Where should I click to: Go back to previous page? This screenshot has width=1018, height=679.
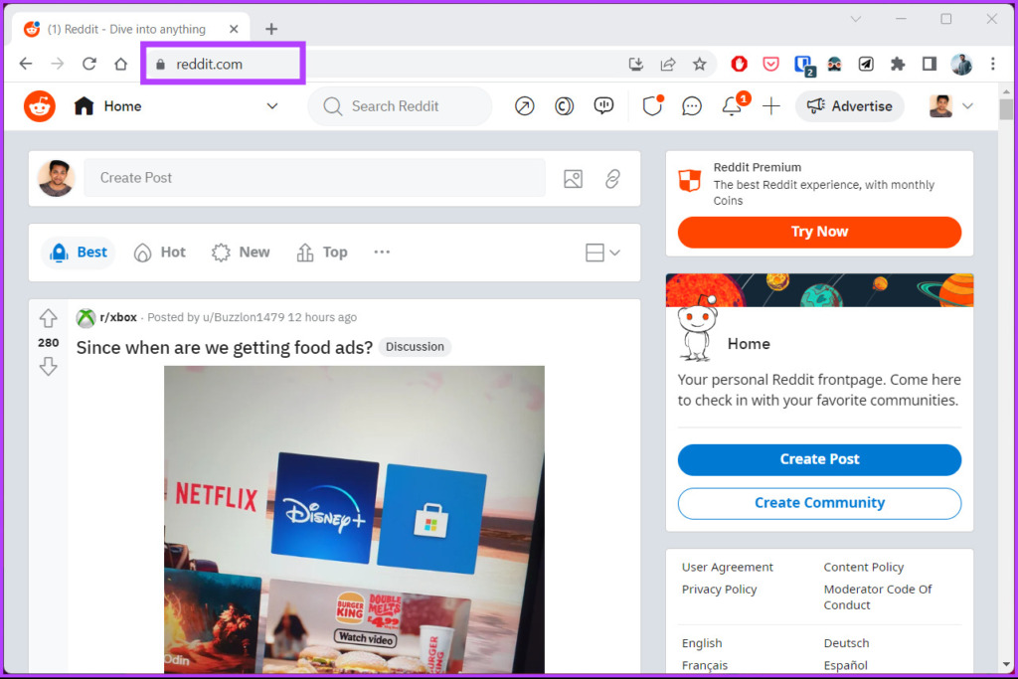(x=26, y=64)
